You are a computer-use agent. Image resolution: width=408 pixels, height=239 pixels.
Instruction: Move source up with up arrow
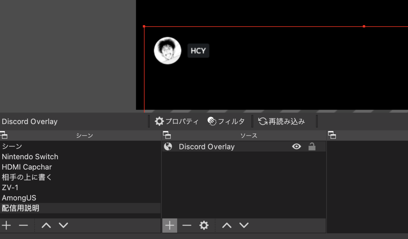pyautogui.click(x=227, y=225)
